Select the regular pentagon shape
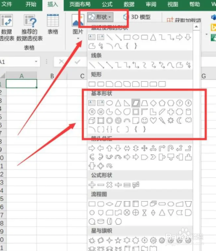The image size is (216, 251). click(162, 103)
